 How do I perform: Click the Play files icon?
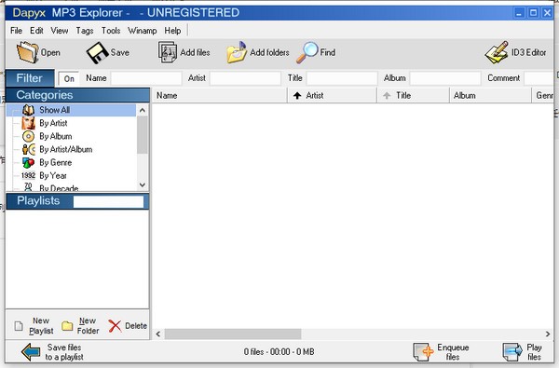point(512,352)
